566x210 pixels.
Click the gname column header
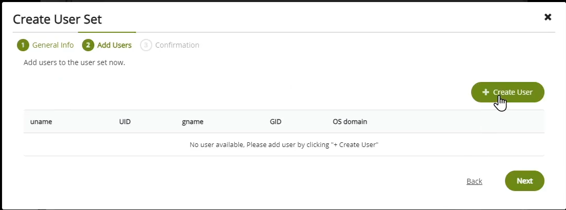tap(193, 121)
